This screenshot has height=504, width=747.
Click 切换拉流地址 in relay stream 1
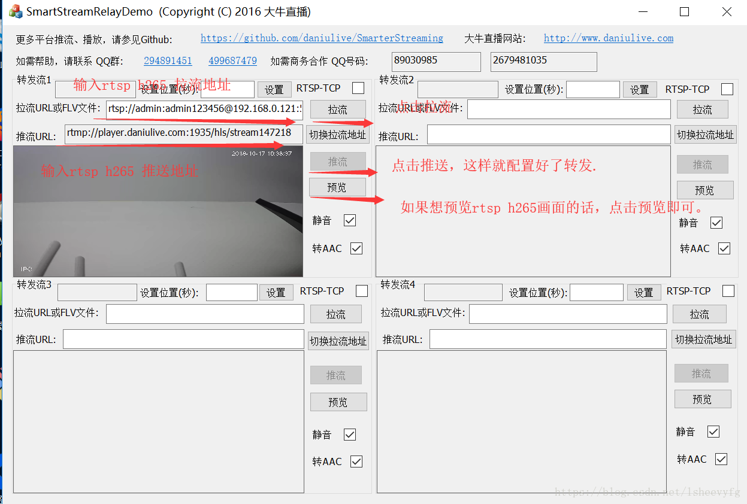click(338, 135)
